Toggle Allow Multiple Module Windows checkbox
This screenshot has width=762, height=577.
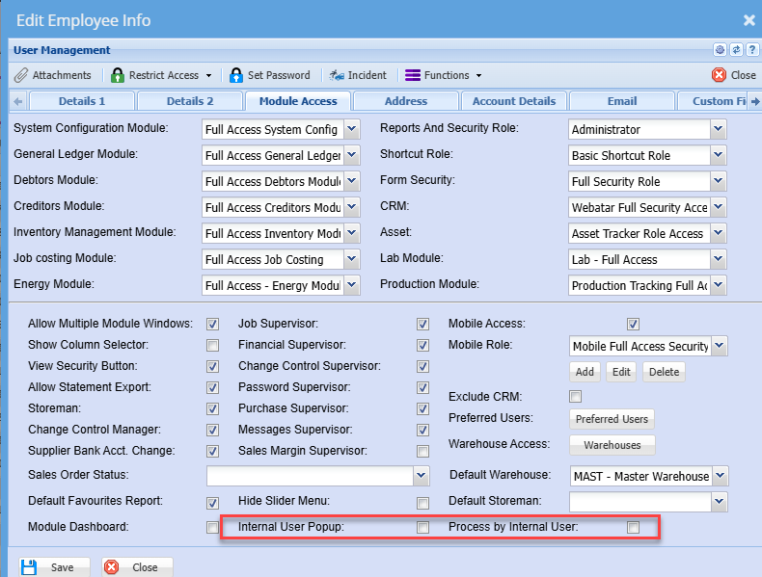[x=212, y=324]
